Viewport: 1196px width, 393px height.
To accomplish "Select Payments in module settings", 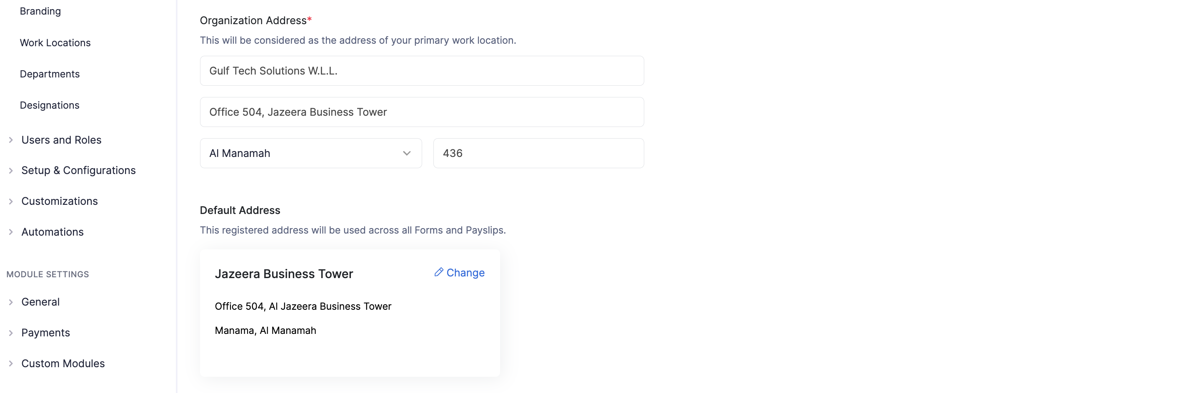I will click(45, 333).
